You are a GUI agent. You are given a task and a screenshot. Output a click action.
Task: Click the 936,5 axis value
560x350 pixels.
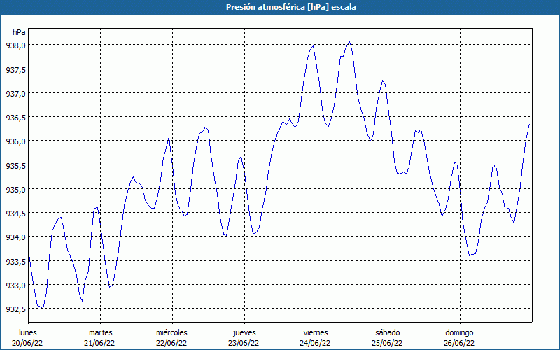15,118
